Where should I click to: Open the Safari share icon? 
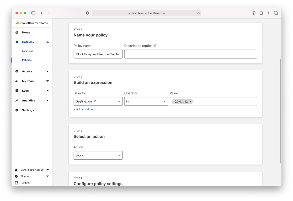point(261,13)
